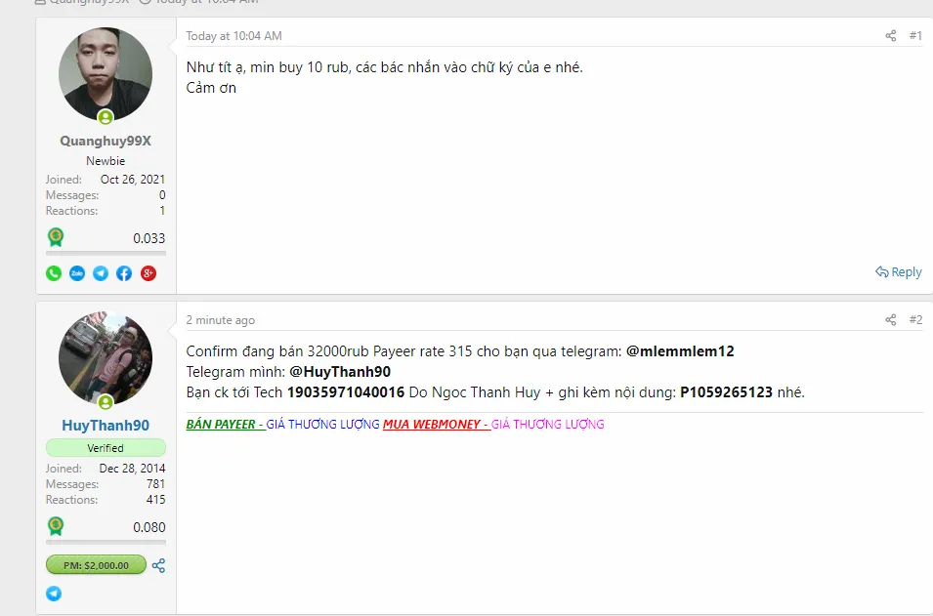Click the @mlemmlem12 telegram handle
This screenshot has width=933, height=616.
pos(680,351)
